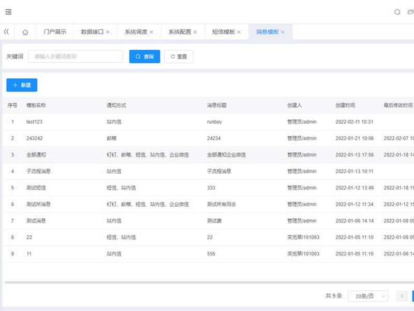Click the 2022-01-06 14:14 creation time

click(354, 221)
